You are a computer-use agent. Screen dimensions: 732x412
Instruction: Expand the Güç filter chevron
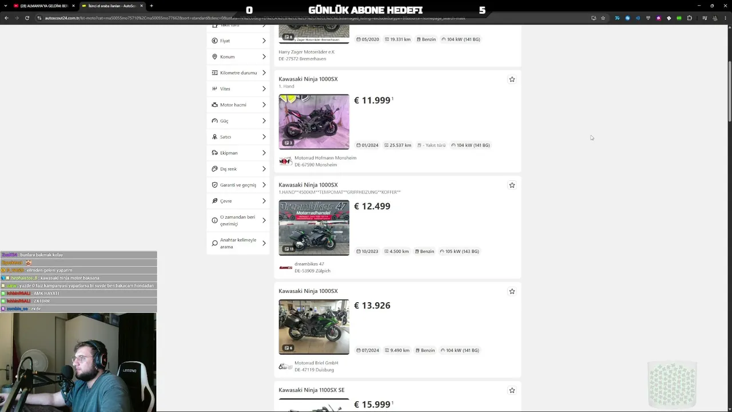coord(264,121)
